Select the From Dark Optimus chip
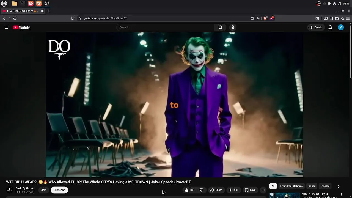 [x=291, y=186]
